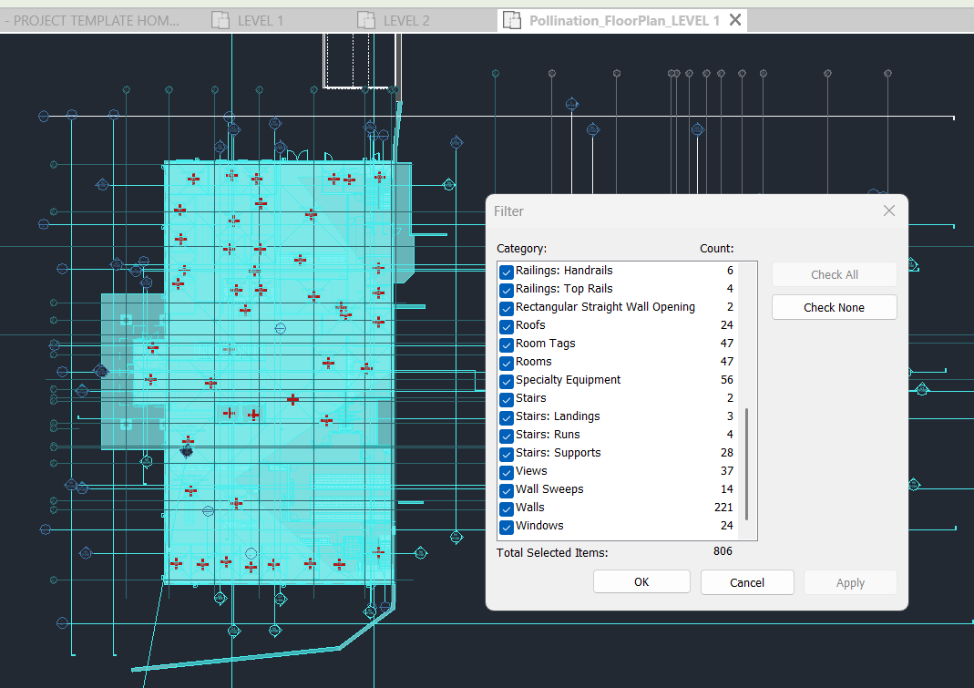Click the Pollination_FloorPlan tab's view icon
Viewport: 974px width, 688px height.
[x=513, y=20]
